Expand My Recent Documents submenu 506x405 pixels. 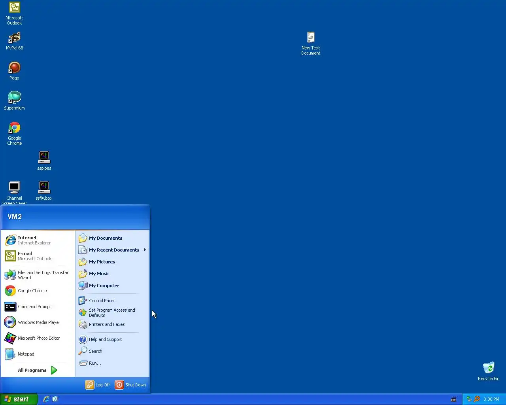(112, 250)
